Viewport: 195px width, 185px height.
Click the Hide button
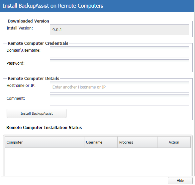(180, 181)
